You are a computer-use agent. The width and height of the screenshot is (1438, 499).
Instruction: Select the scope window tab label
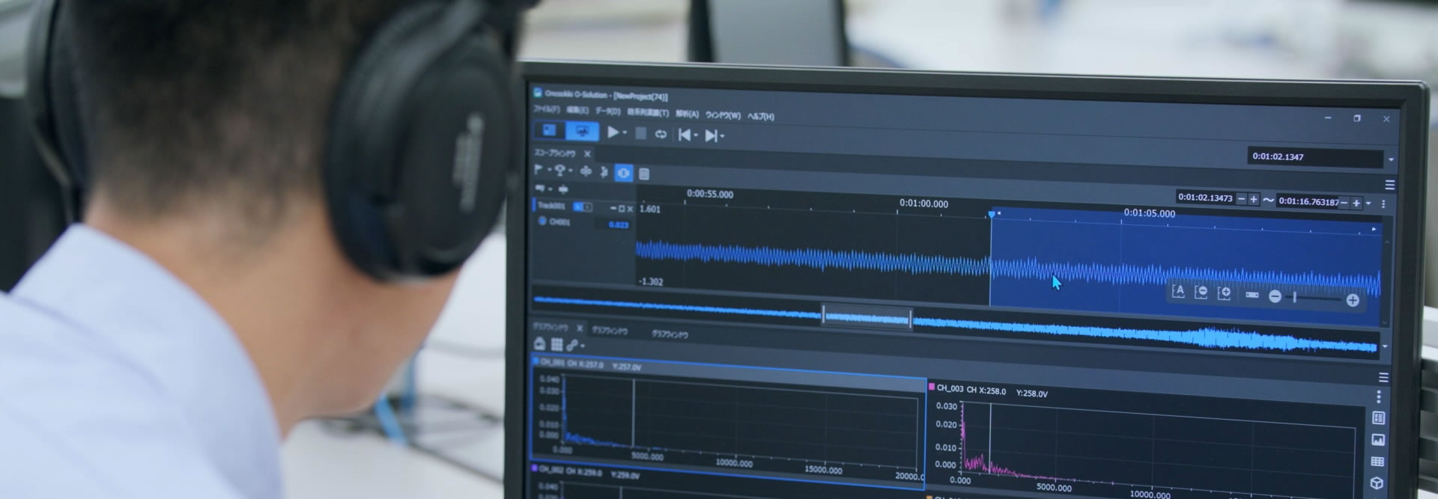pyautogui.click(x=554, y=153)
